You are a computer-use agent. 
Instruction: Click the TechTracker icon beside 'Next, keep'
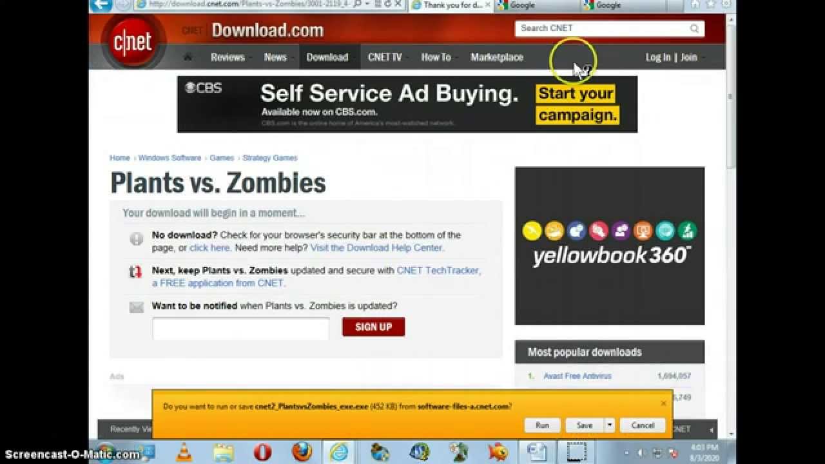(x=135, y=272)
